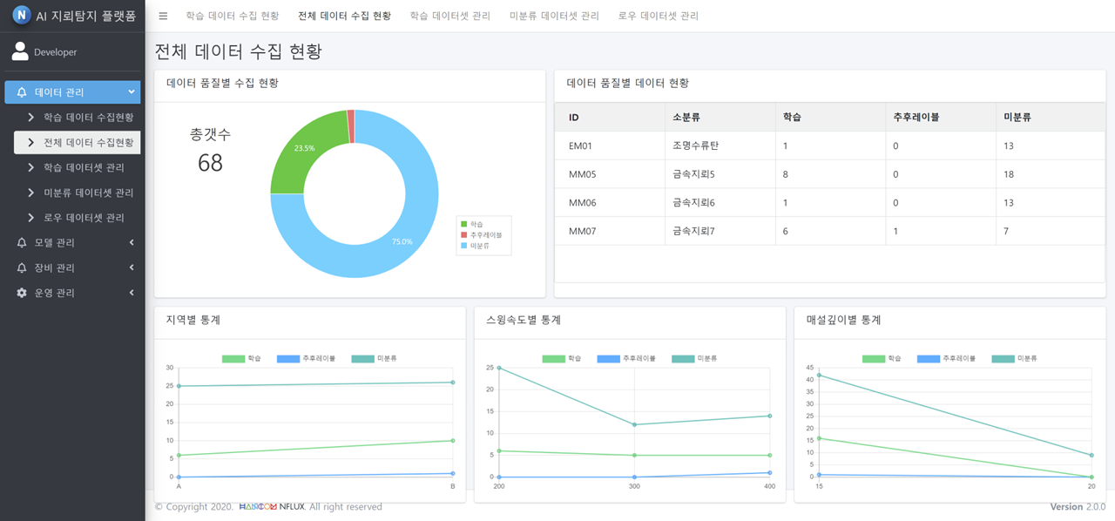
Task: Click the Developer user avatar icon
Action: point(20,52)
